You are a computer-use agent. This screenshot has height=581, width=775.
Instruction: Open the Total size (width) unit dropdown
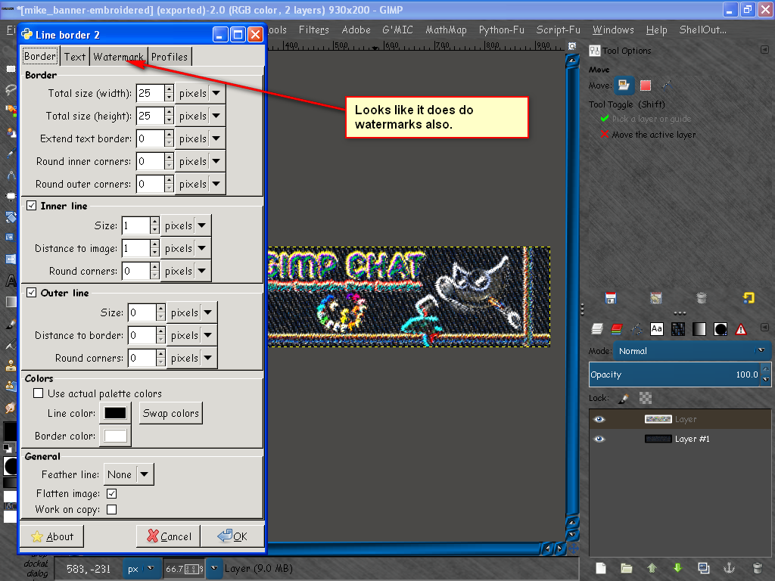[200, 93]
